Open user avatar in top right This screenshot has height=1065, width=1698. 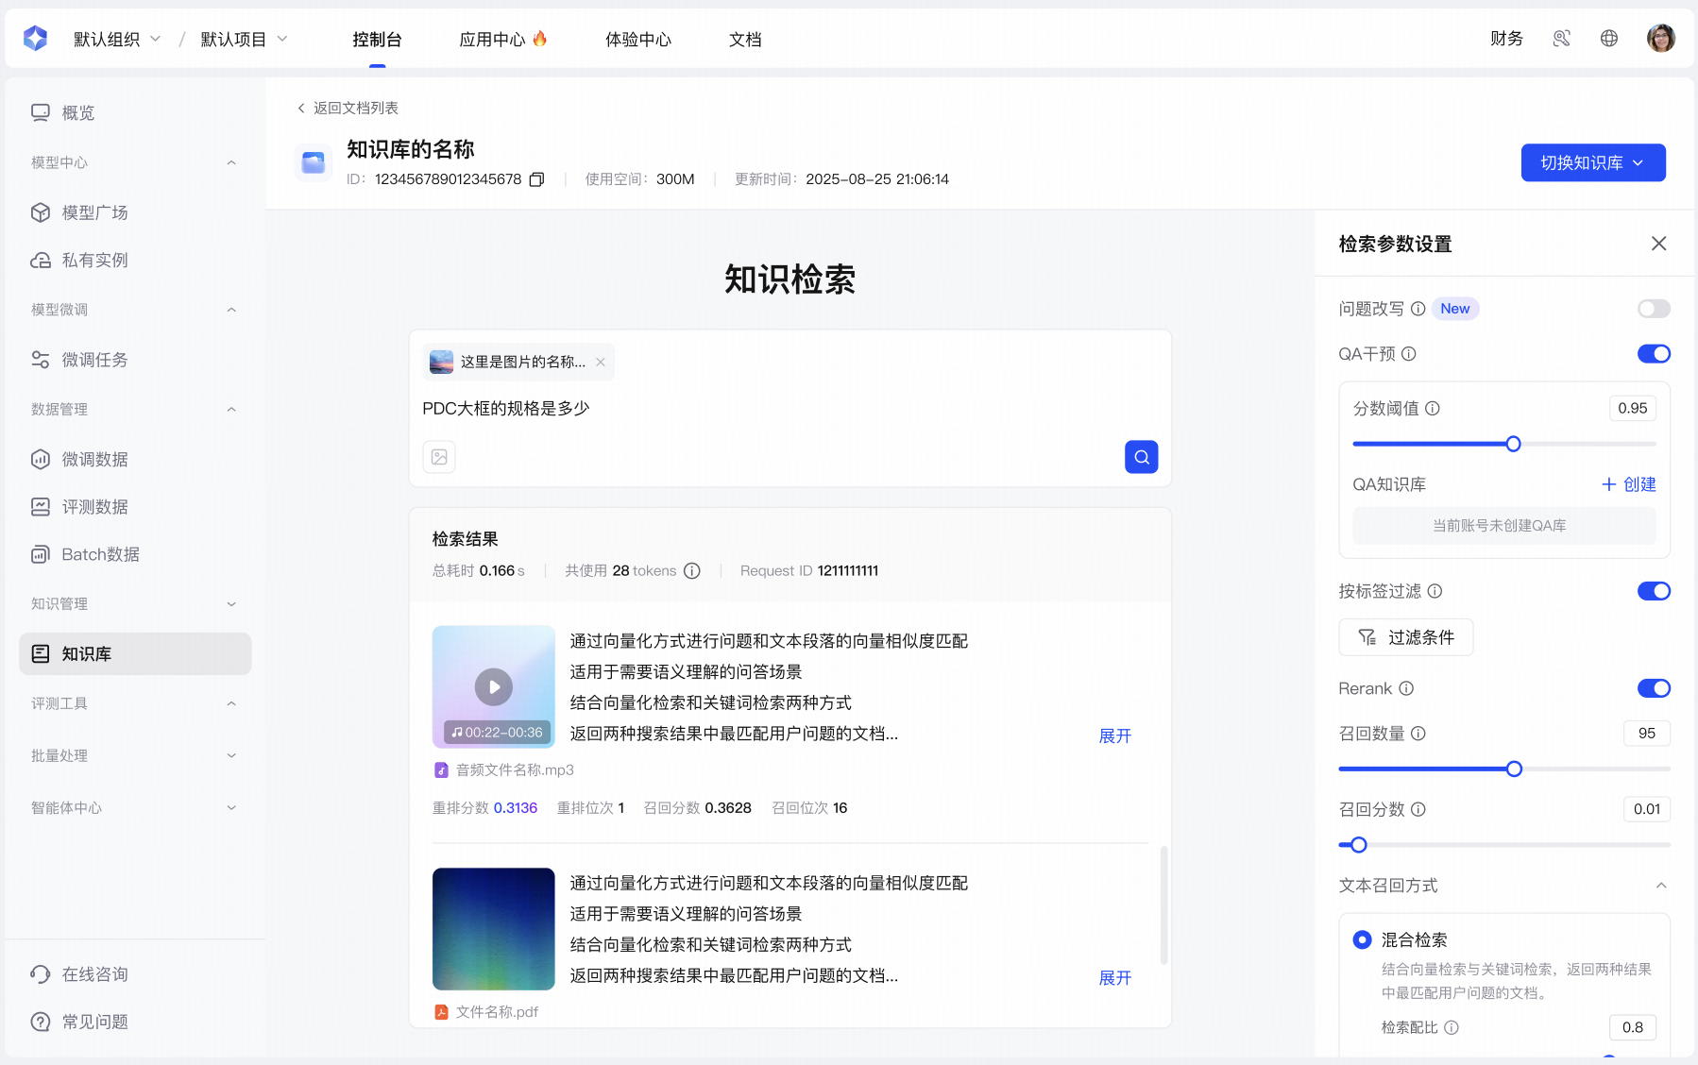point(1660,39)
